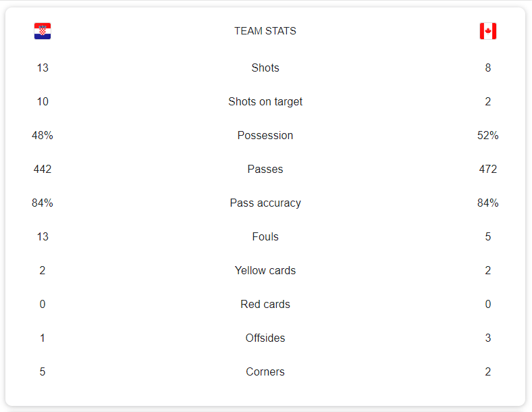Click the Corners stat label
Screen dimensions: 532x412
click(x=265, y=371)
